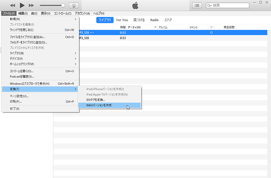Choose 印刷(P)... menu item
This screenshot has height=178, width=271.
(x=40, y=102)
